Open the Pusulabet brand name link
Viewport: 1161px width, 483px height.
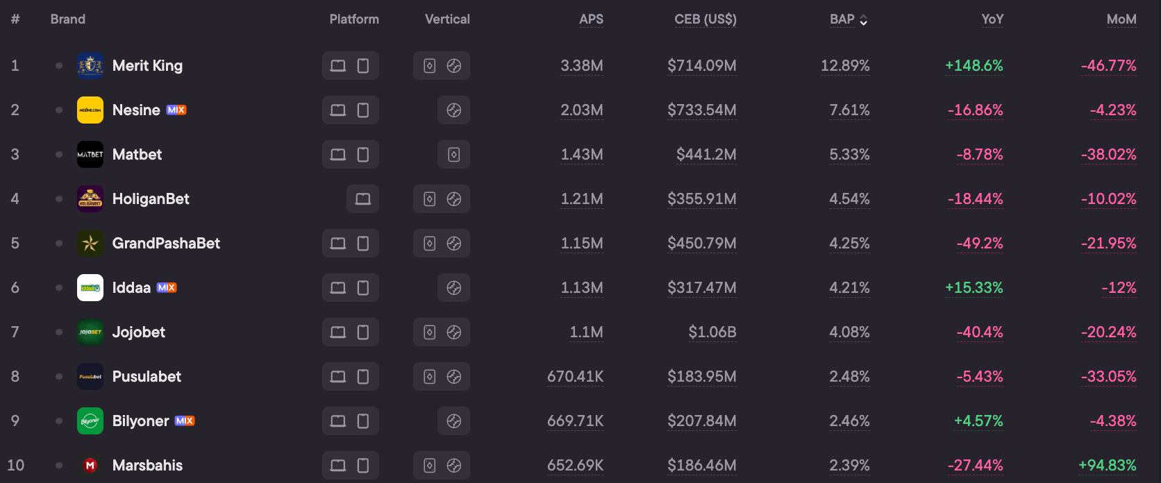pyautogui.click(x=147, y=377)
